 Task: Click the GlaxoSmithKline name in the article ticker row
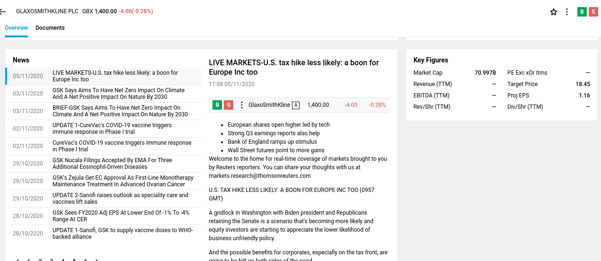(x=269, y=105)
